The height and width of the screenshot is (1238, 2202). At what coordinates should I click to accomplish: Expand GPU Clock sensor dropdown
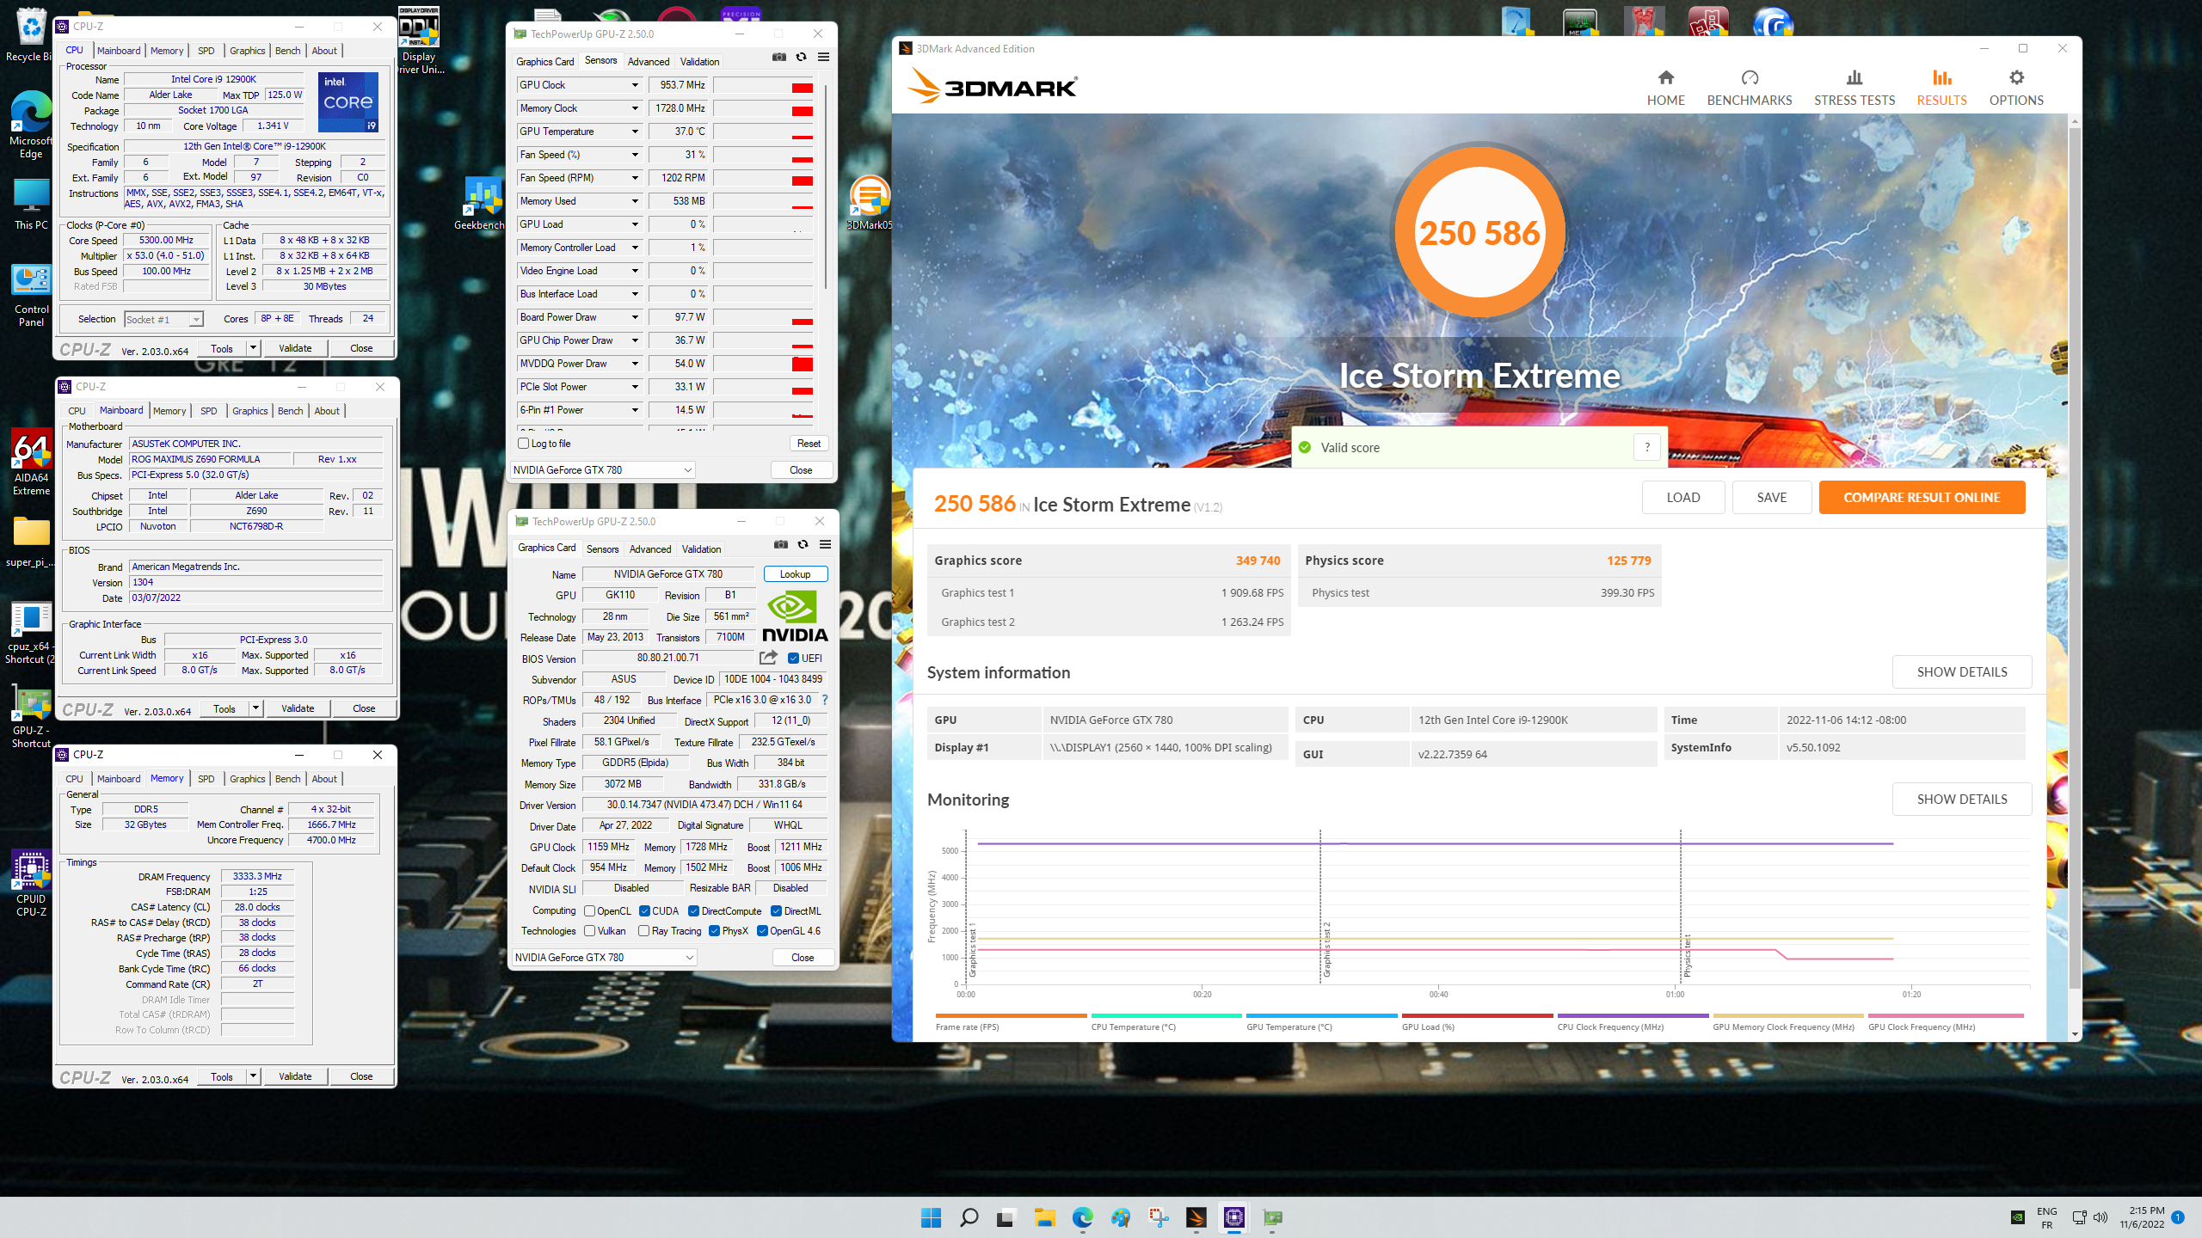coord(635,85)
